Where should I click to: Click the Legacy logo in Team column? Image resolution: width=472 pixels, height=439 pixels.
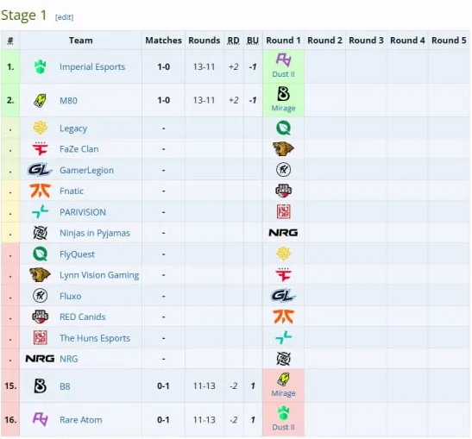(x=40, y=128)
